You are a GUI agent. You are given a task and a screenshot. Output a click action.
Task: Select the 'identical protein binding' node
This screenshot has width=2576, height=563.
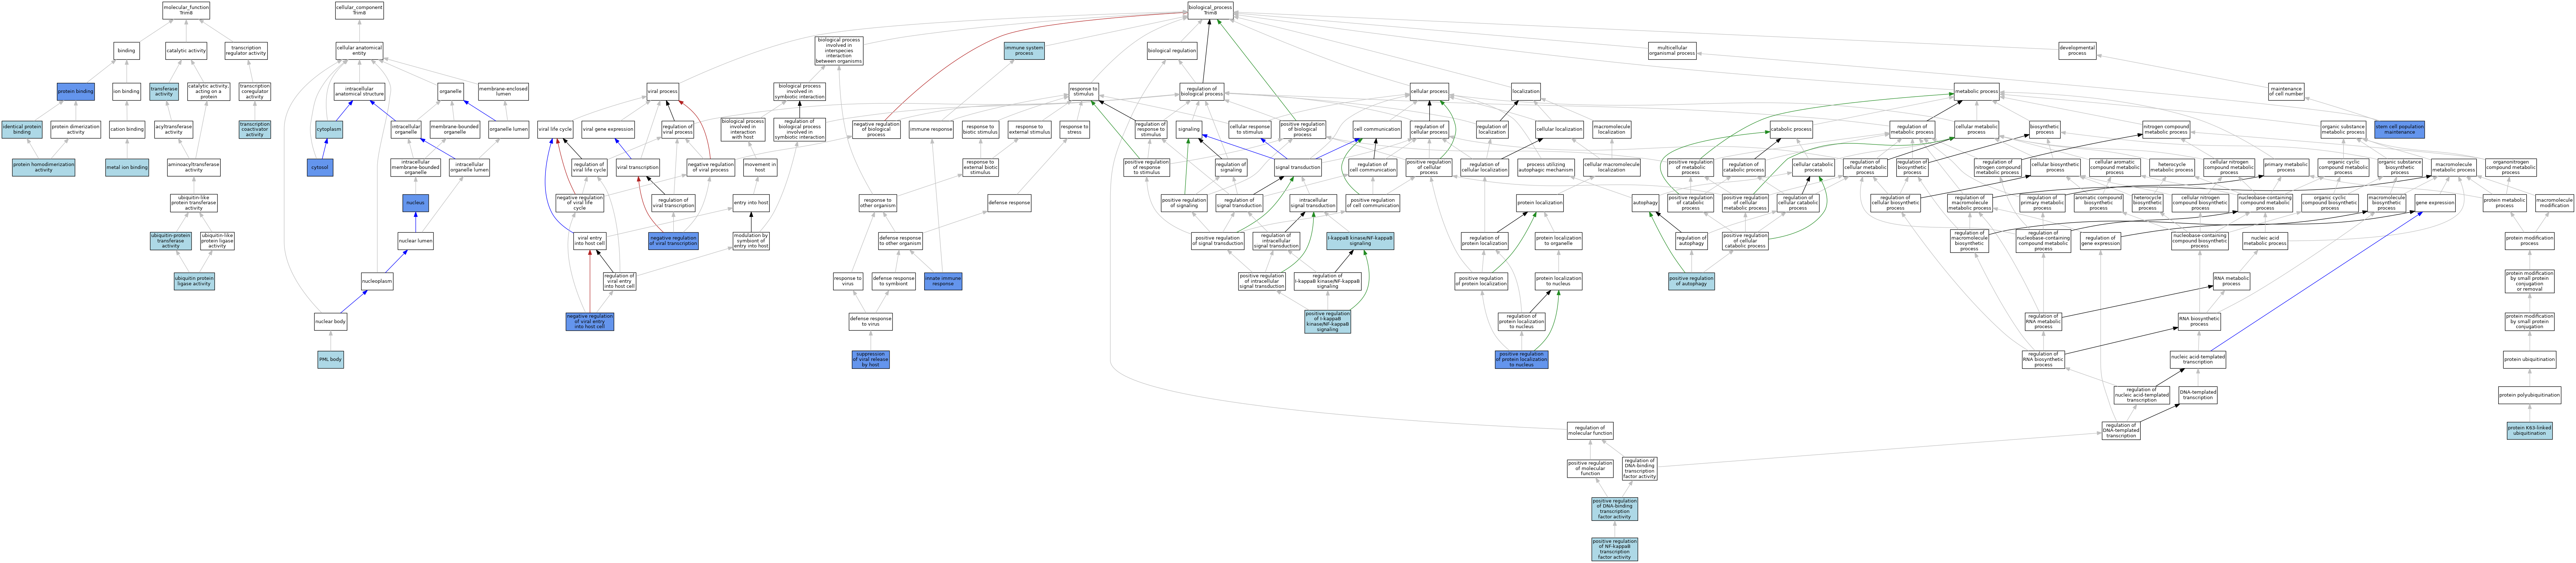point(22,130)
